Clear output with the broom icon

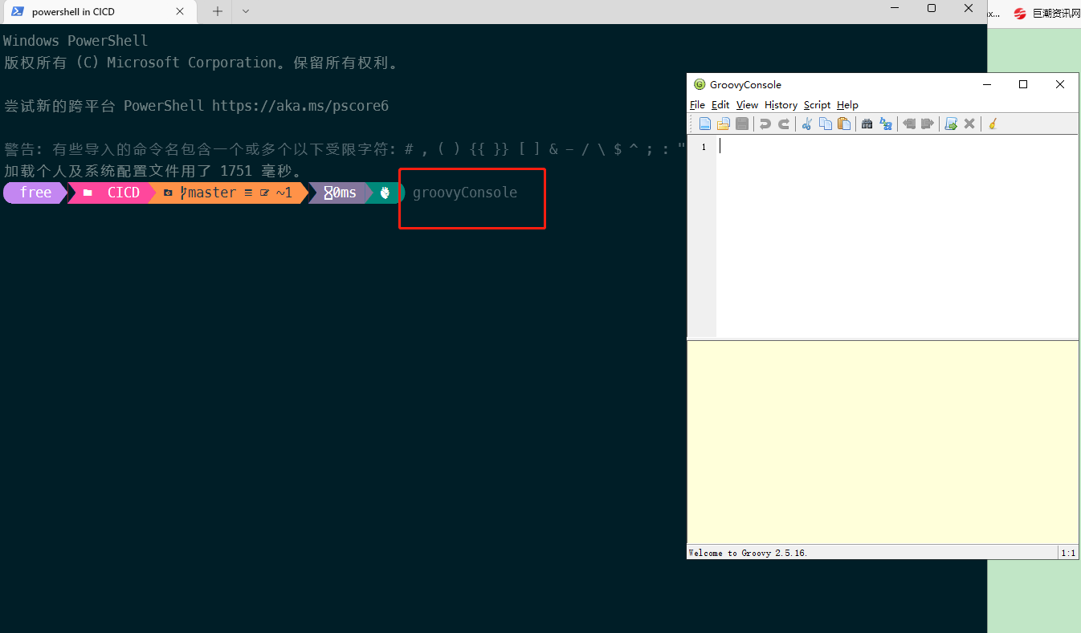coord(993,124)
